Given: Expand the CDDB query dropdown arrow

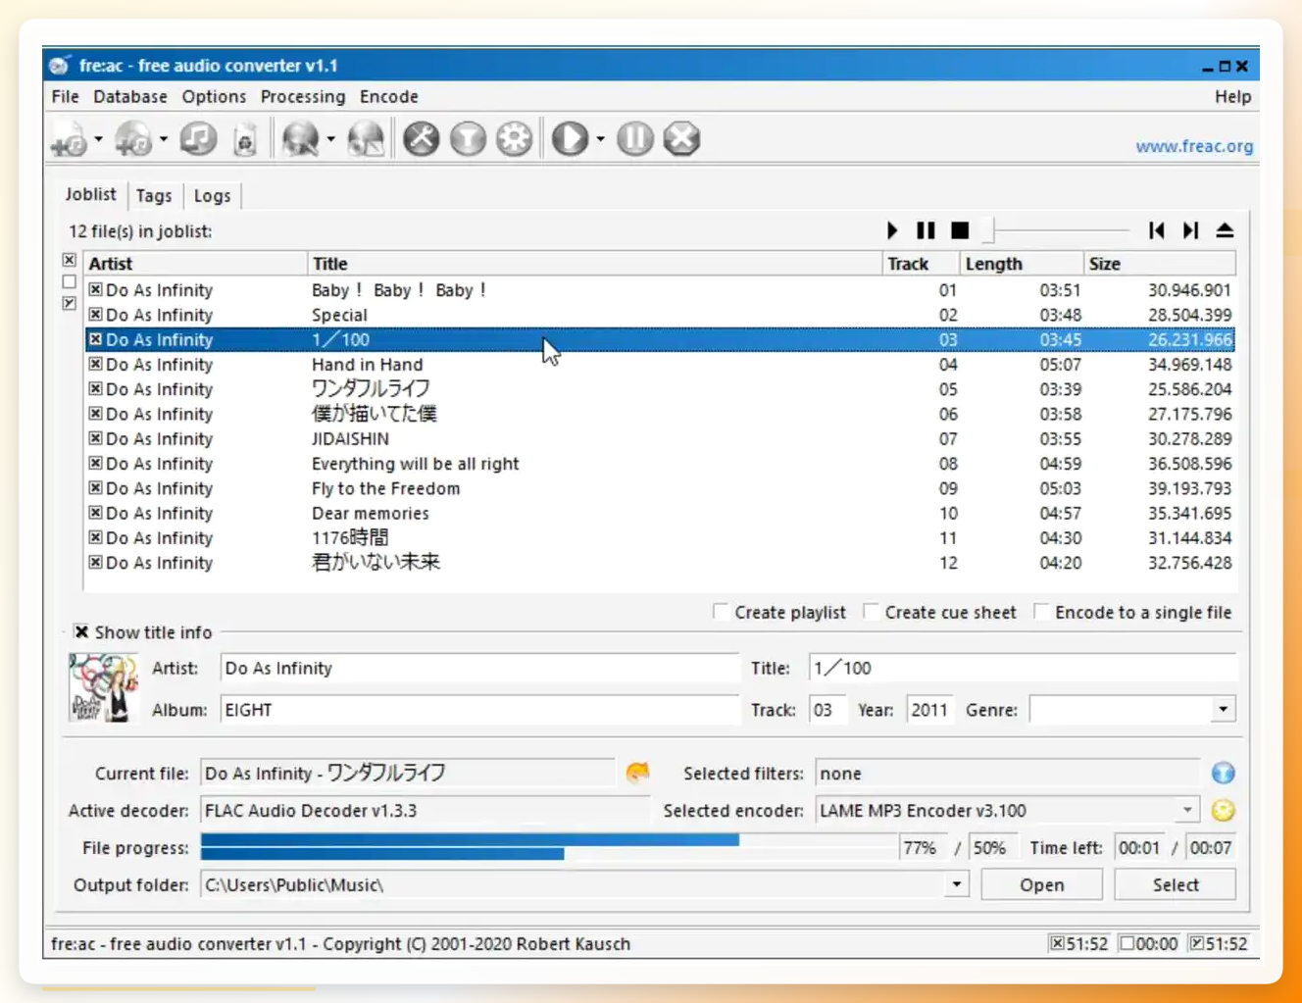Looking at the screenshot, I should (330, 139).
